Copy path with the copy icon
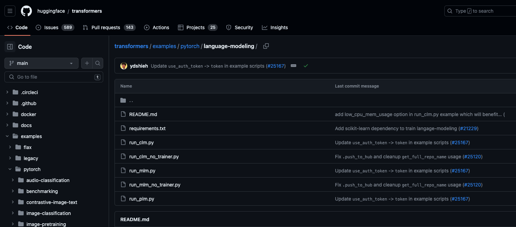The image size is (516, 227). click(266, 46)
